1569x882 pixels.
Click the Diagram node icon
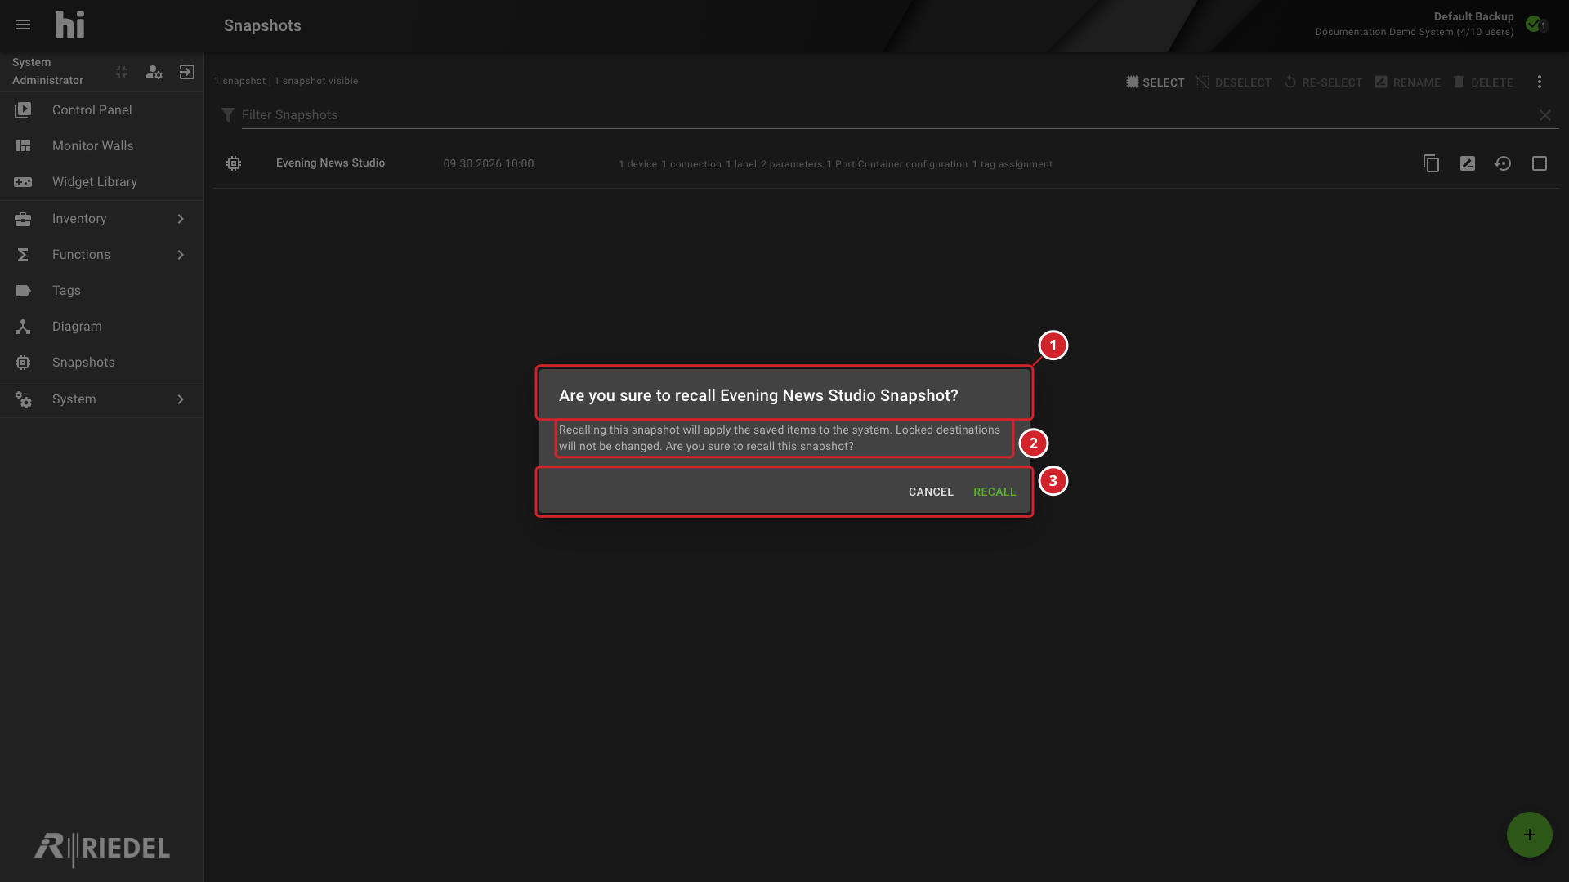click(x=23, y=327)
